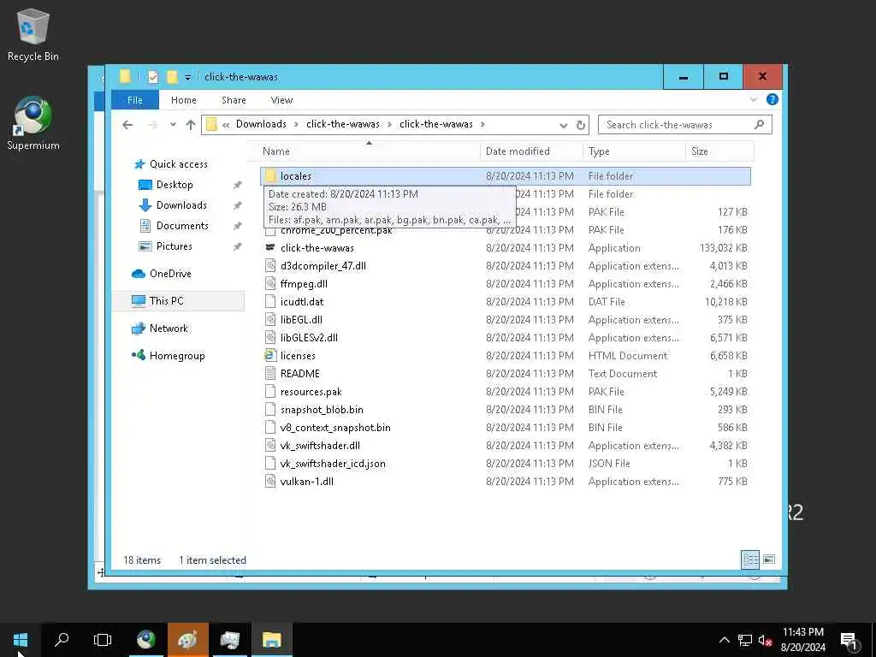The width and height of the screenshot is (876, 657).
Task: Select OneDrive in navigation pane
Action: 170,274
